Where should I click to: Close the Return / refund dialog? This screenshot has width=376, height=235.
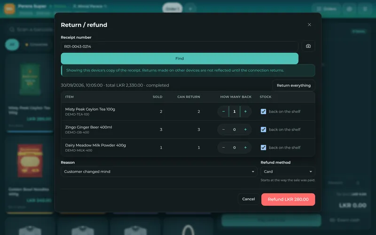(309, 25)
